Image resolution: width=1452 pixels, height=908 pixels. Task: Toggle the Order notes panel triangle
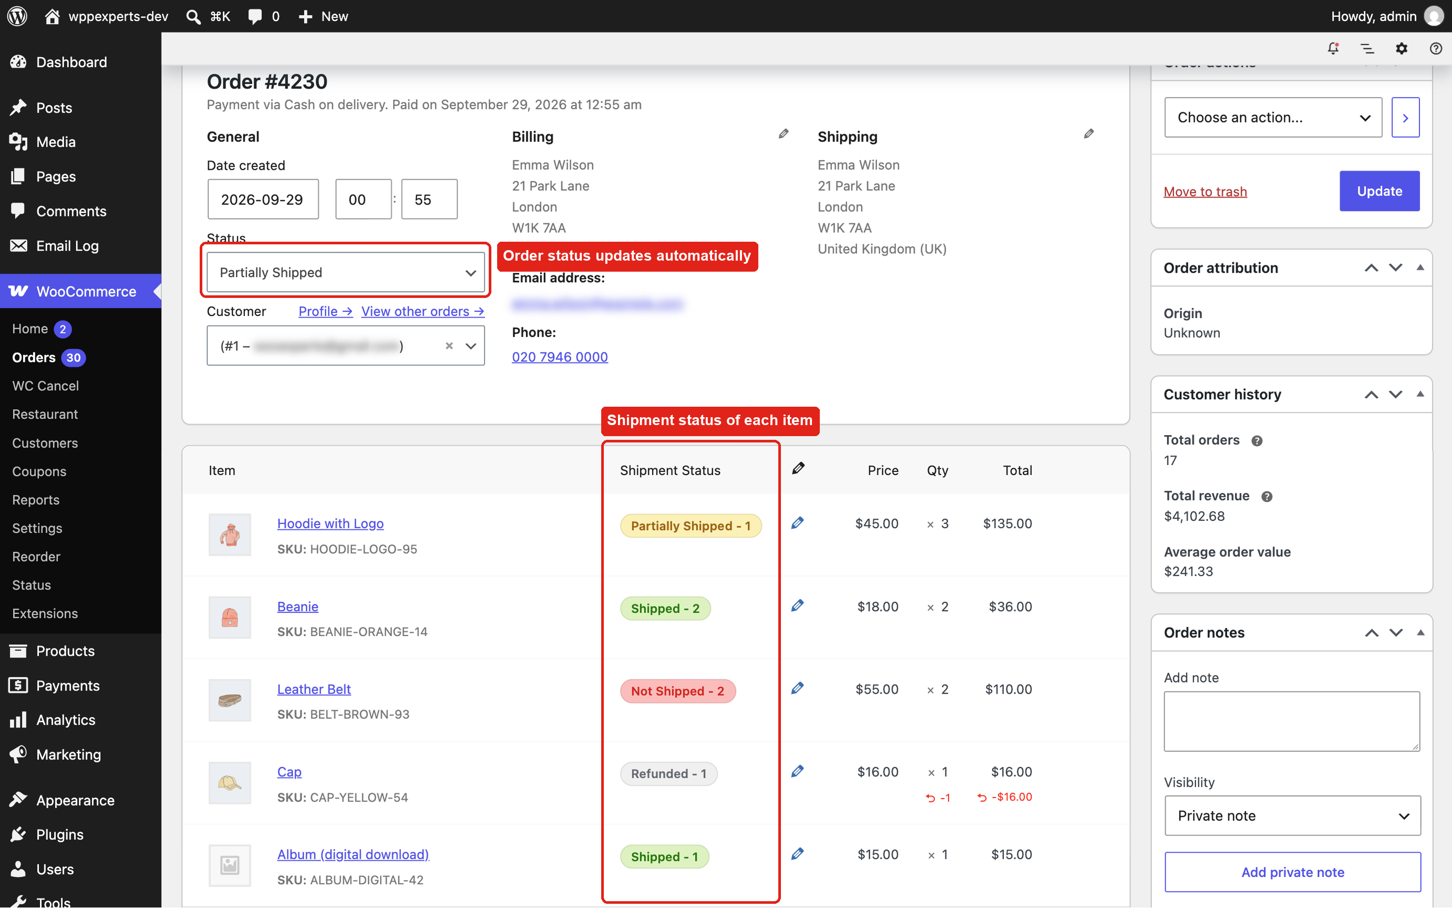coord(1420,633)
